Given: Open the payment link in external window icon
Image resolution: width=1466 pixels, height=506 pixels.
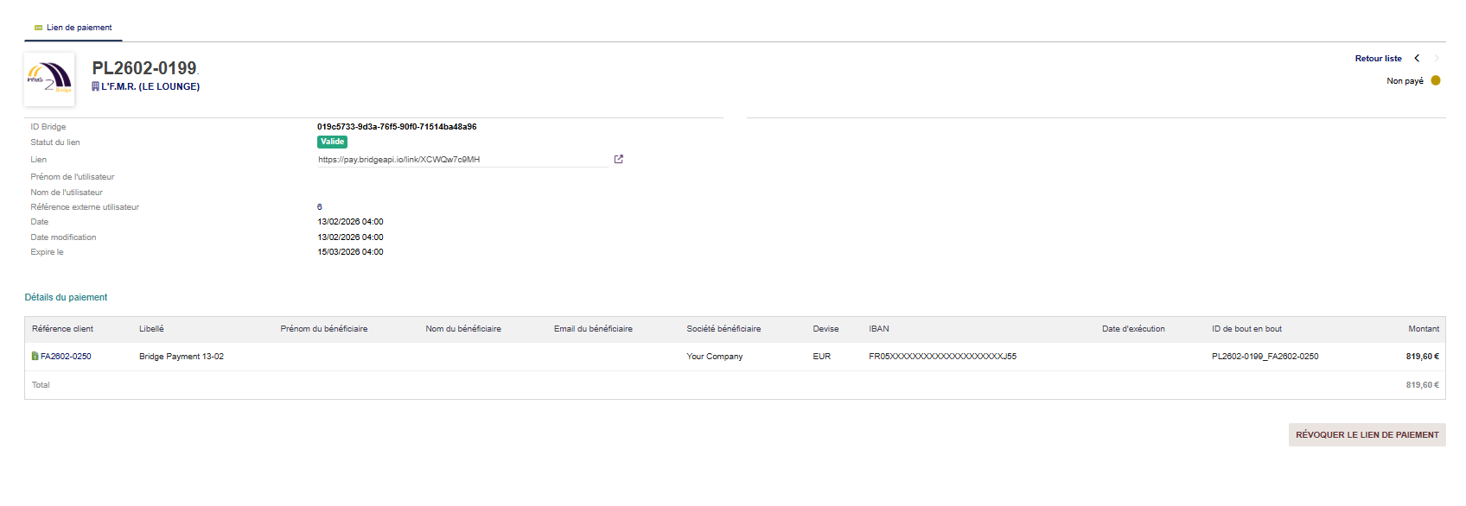Looking at the screenshot, I should [618, 159].
